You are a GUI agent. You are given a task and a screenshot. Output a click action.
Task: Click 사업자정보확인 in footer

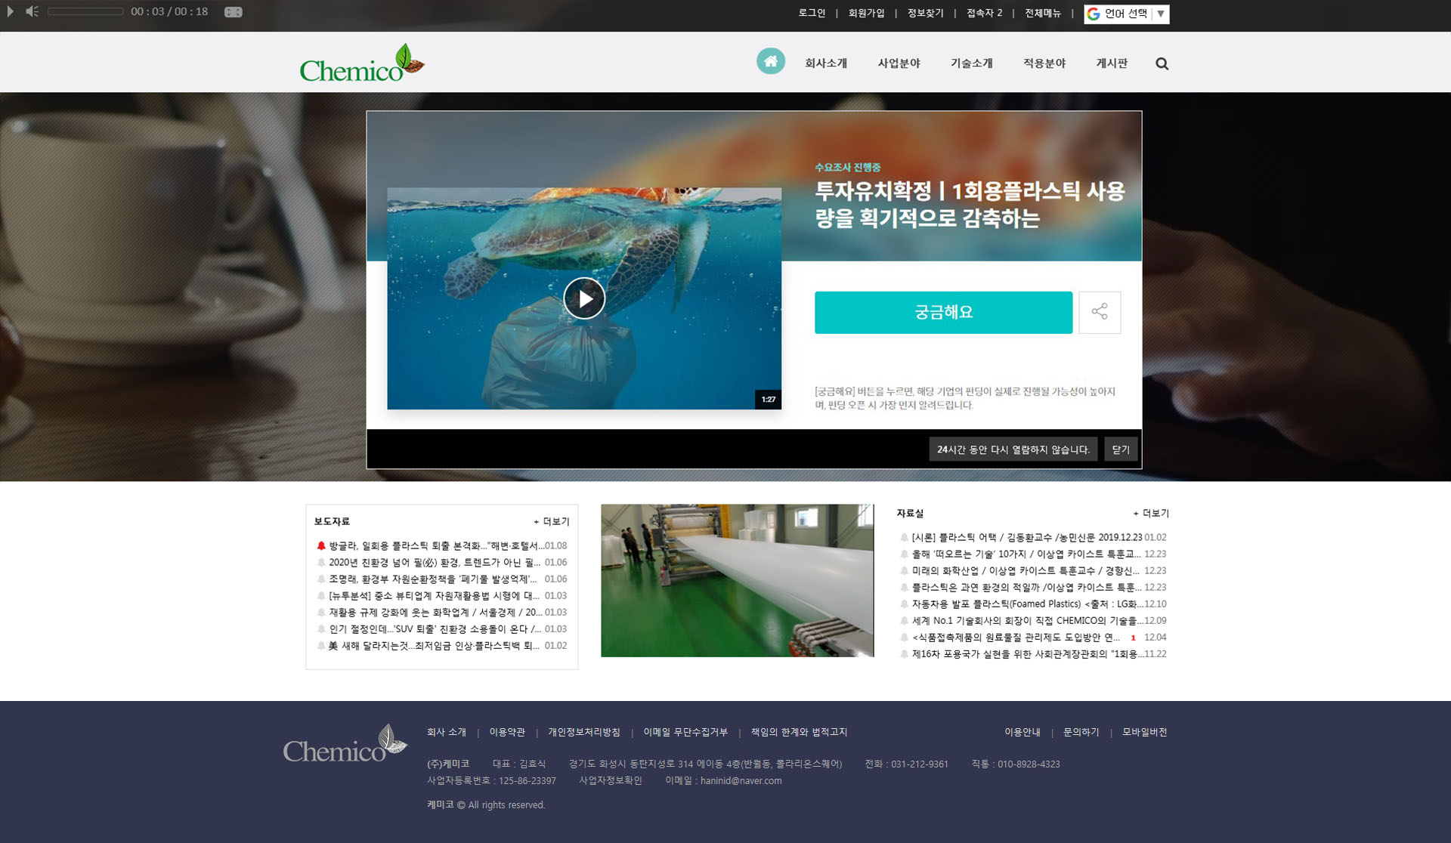click(x=611, y=780)
